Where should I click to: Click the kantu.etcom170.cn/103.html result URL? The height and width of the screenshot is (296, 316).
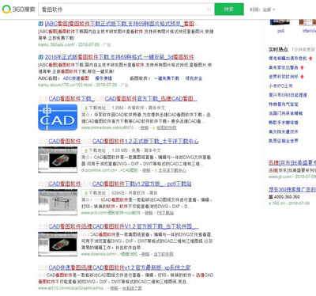click(65, 85)
